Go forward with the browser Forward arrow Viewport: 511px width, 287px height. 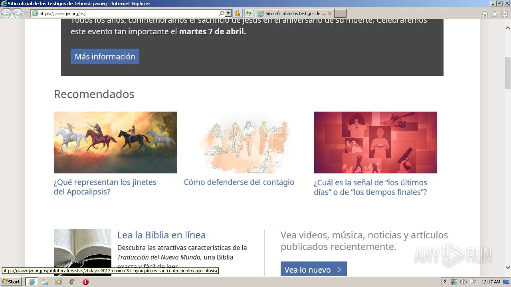tap(17, 13)
